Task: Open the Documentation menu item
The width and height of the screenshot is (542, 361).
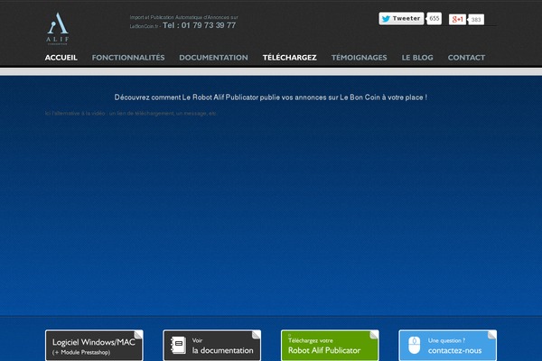Action: [x=213, y=58]
